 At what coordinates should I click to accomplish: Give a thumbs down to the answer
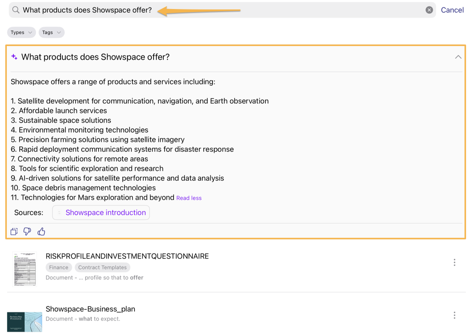click(27, 231)
